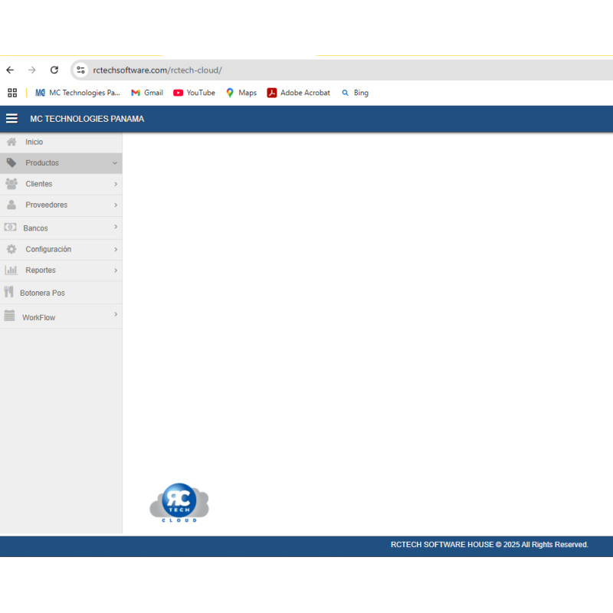Select Proveedores in the sidebar
The height and width of the screenshot is (613, 613).
point(61,205)
